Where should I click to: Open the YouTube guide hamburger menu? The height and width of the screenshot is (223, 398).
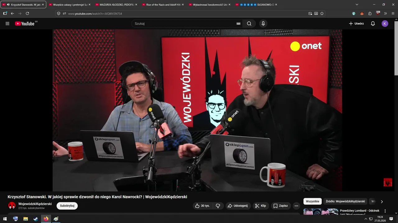tap(7, 24)
